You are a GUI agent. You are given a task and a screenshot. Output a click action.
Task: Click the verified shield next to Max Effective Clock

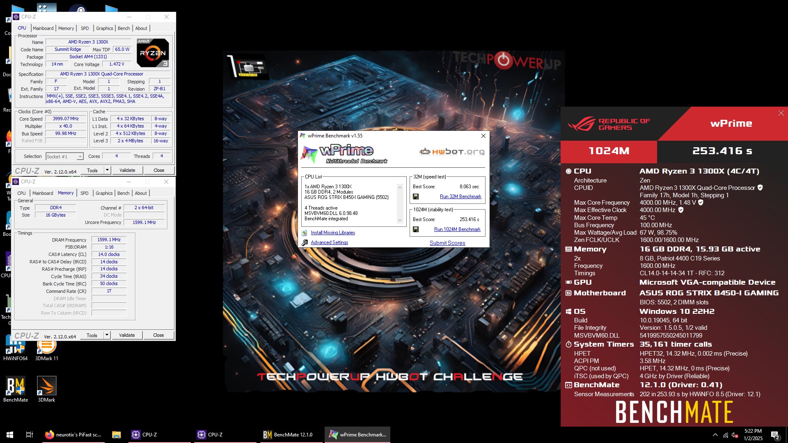(x=681, y=210)
